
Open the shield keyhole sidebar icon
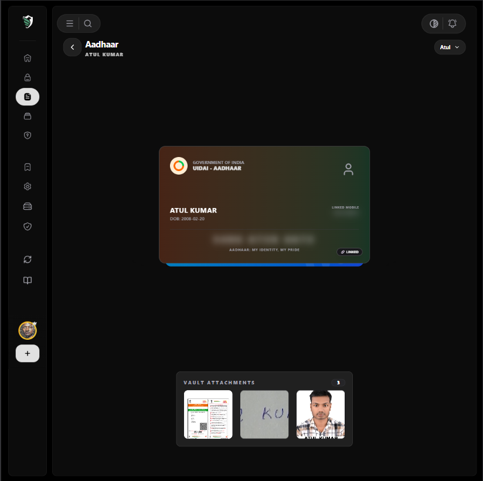[28, 135]
